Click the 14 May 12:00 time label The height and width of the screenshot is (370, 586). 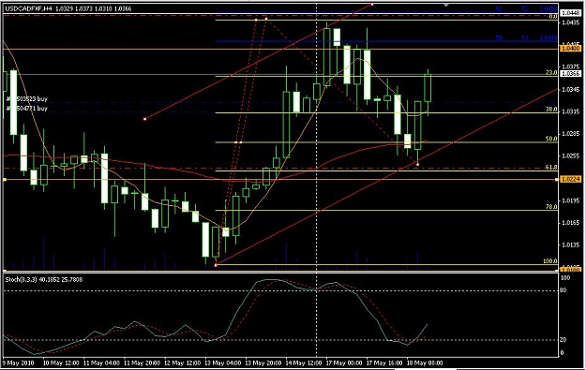click(304, 363)
